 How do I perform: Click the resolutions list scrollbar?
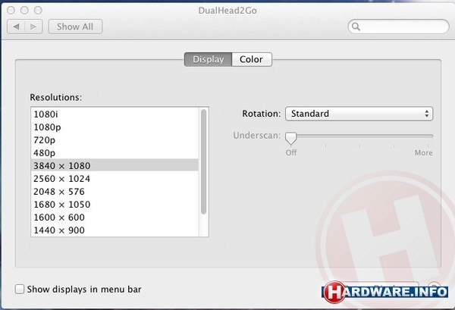pos(203,161)
